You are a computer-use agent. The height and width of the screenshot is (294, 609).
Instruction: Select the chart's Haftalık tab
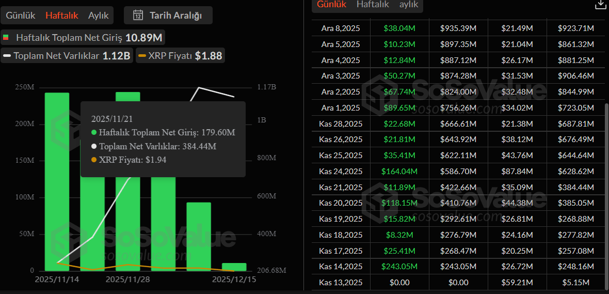pyautogui.click(x=61, y=15)
